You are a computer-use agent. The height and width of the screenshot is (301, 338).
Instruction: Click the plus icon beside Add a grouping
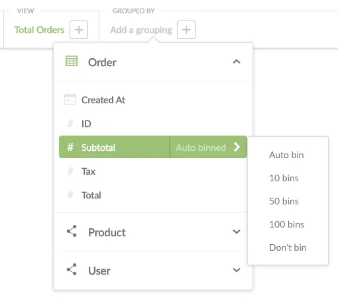tap(186, 30)
